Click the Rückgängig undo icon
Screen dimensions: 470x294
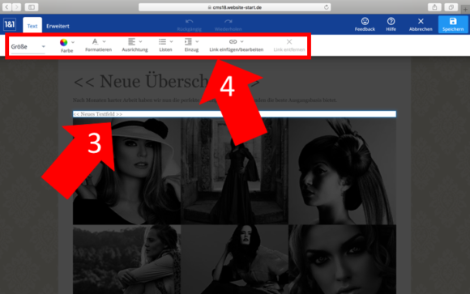189,21
